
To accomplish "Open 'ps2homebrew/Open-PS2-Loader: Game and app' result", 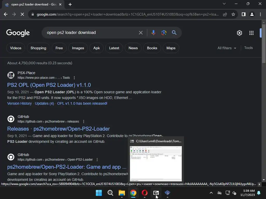I will point(67,167).
